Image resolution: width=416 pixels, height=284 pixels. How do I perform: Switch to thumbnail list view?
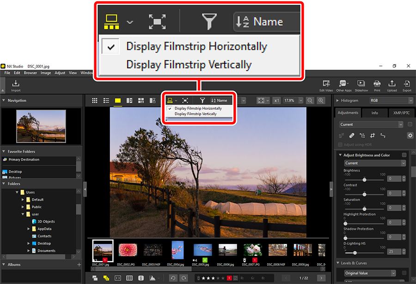pyautogui.click(x=106, y=101)
